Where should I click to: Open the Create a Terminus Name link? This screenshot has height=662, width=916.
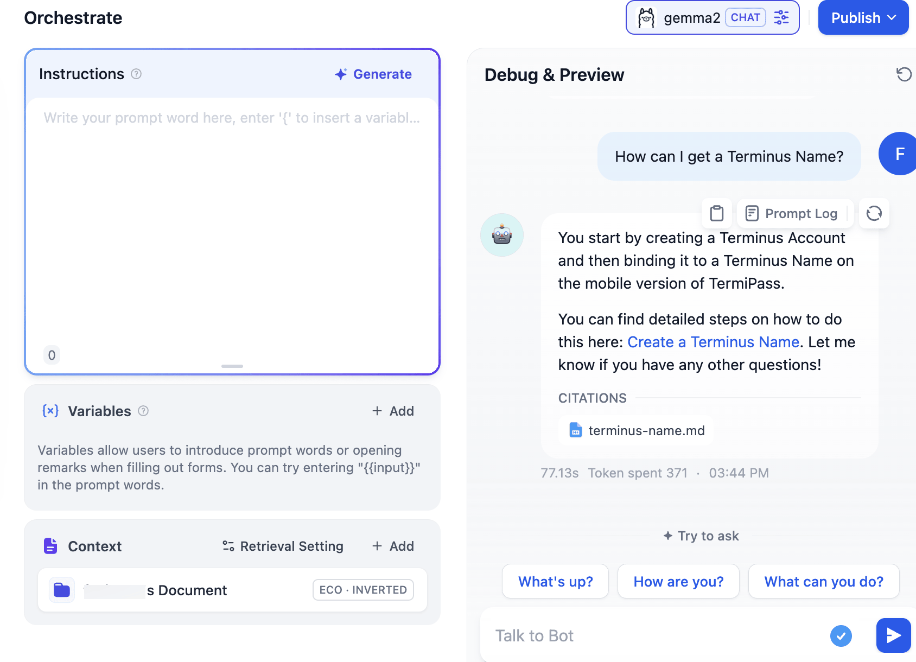(x=713, y=342)
